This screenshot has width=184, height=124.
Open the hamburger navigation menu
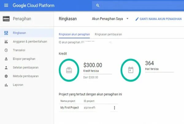[6, 6]
